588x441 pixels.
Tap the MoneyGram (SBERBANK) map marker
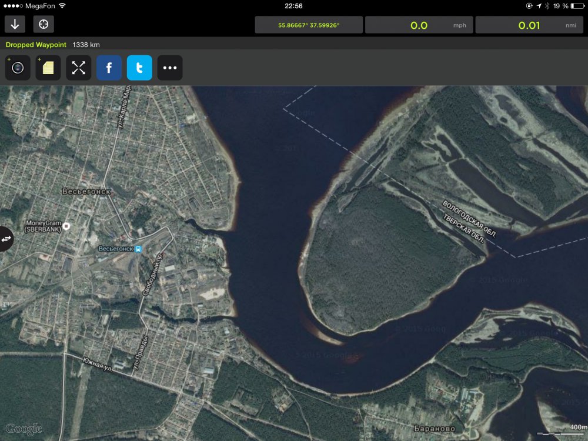[x=66, y=226]
